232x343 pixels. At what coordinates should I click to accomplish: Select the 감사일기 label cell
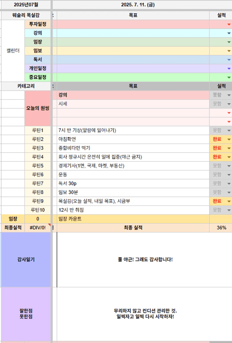[x=26, y=260]
